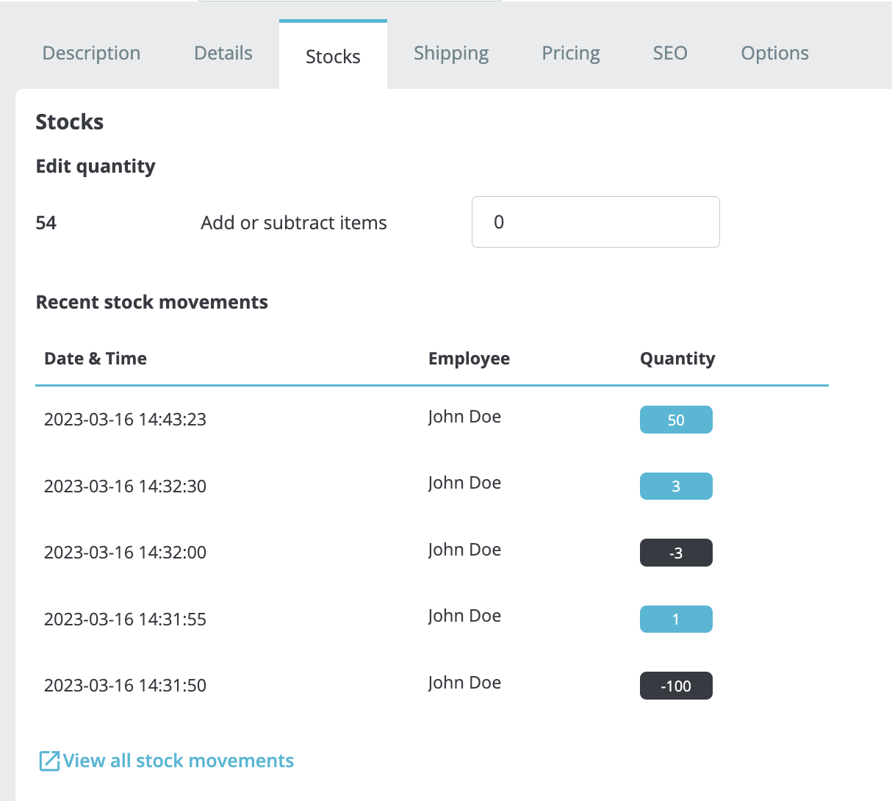Click the Employee column header
The width and height of the screenshot is (892, 801).
469,359
